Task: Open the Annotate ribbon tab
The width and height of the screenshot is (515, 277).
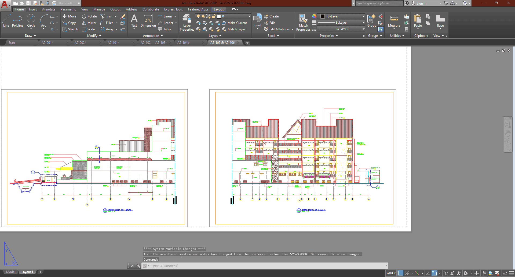Action: pos(49,9)
